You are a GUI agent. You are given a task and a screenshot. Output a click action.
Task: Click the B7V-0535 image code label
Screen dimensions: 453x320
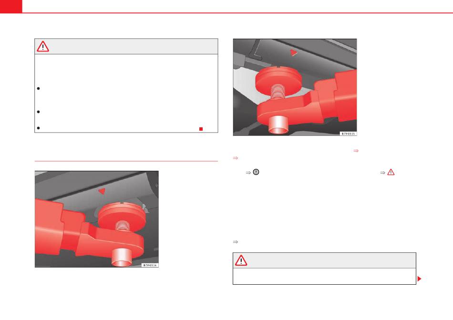point(348,134)
